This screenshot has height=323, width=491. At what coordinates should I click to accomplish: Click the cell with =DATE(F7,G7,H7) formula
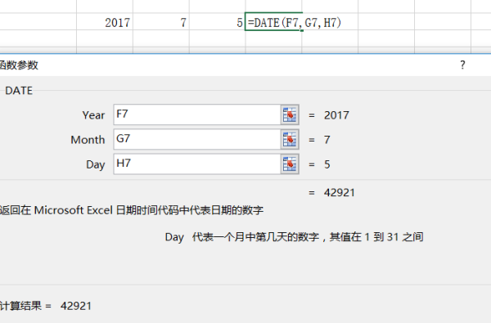273,22
